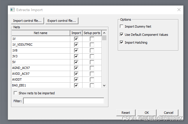Uncheck Import for net AGND_AC97
The height and width of the screenshot is (124, 188).
76,68
